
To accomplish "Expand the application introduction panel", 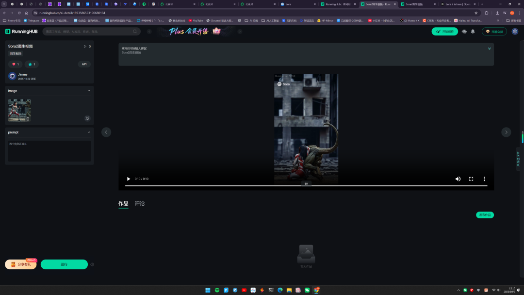I will (489, 49).
